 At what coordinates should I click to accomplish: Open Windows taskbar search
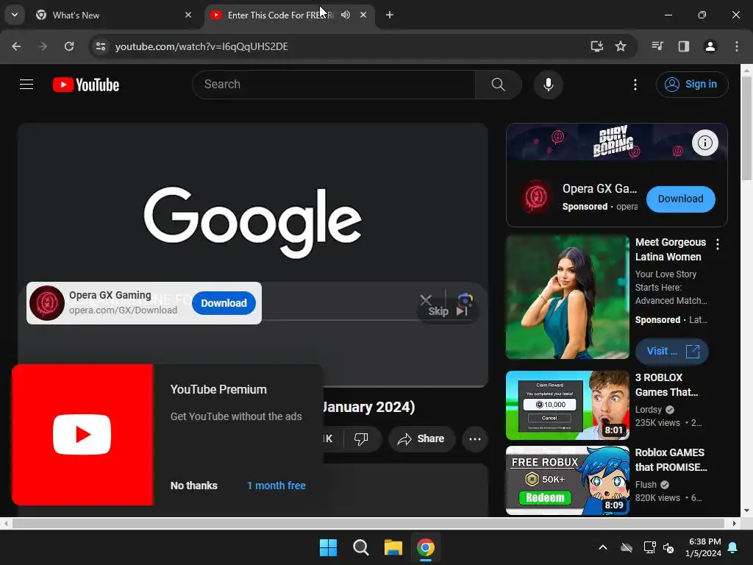click(x=360, y=547)
